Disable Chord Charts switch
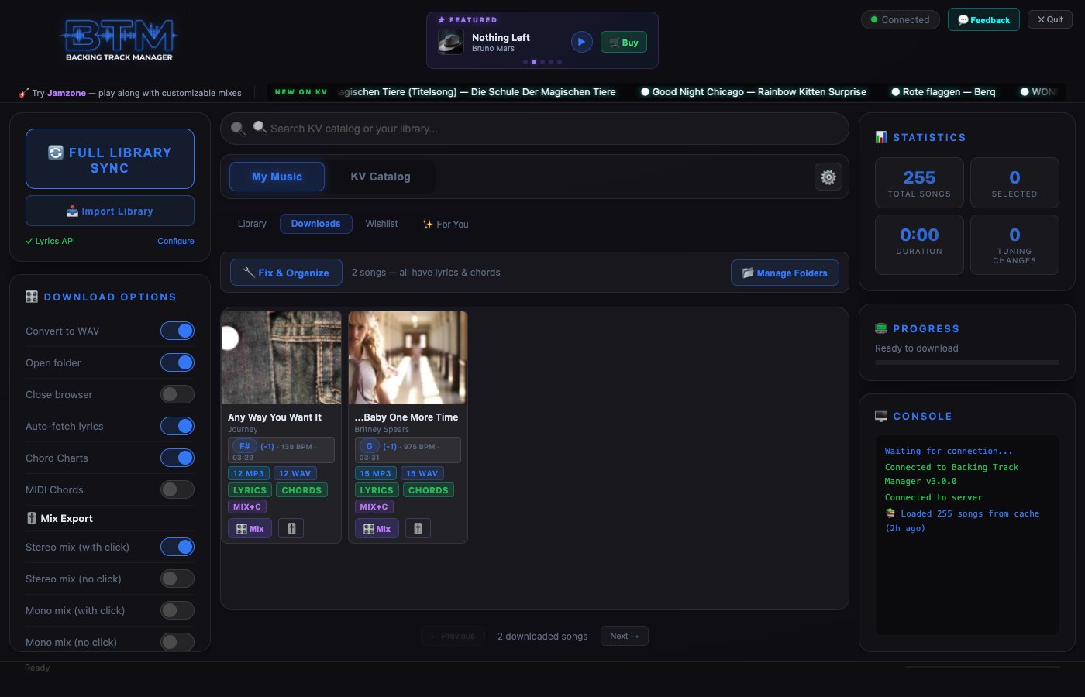Screen dimensions: 1085x697 pyautogui.click(x=177, y=458)
